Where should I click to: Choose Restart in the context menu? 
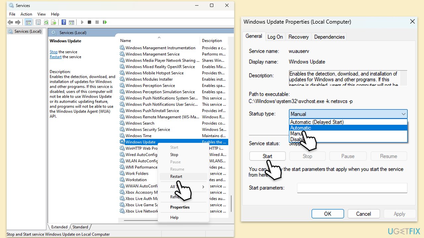point(183,177)
